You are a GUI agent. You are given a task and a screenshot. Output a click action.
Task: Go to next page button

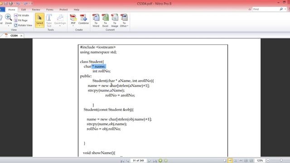pos(150,161)
